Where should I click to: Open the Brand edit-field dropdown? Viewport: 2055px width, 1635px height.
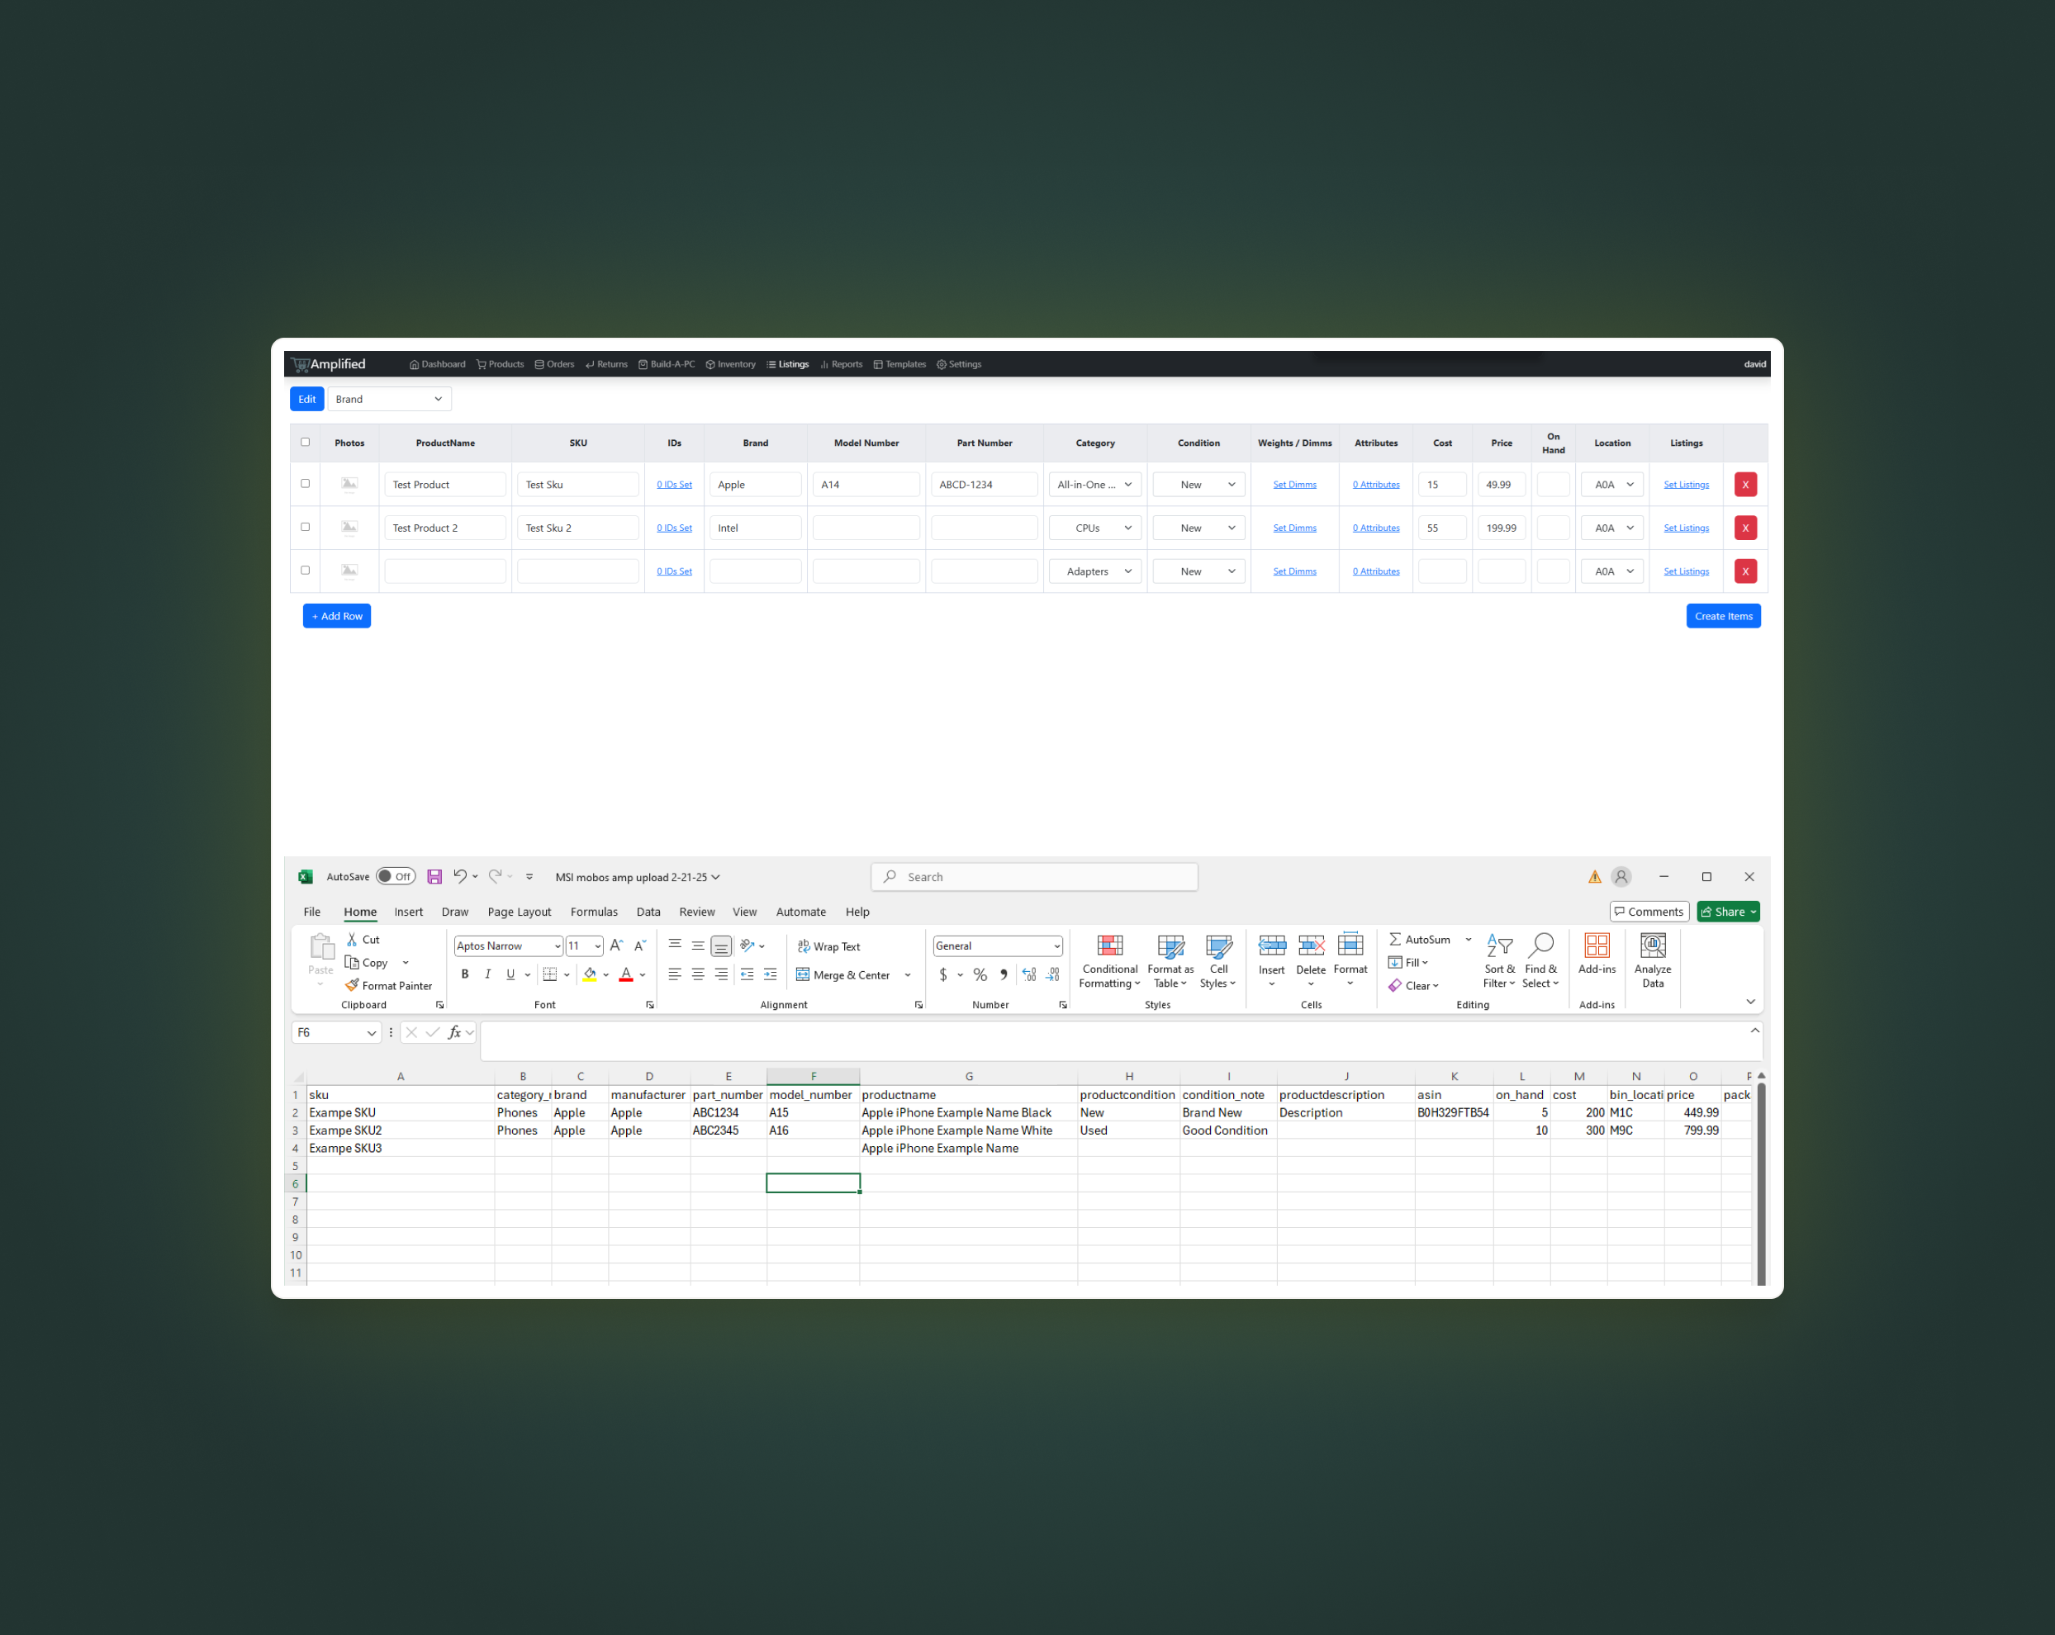click(x=389, y=399)
